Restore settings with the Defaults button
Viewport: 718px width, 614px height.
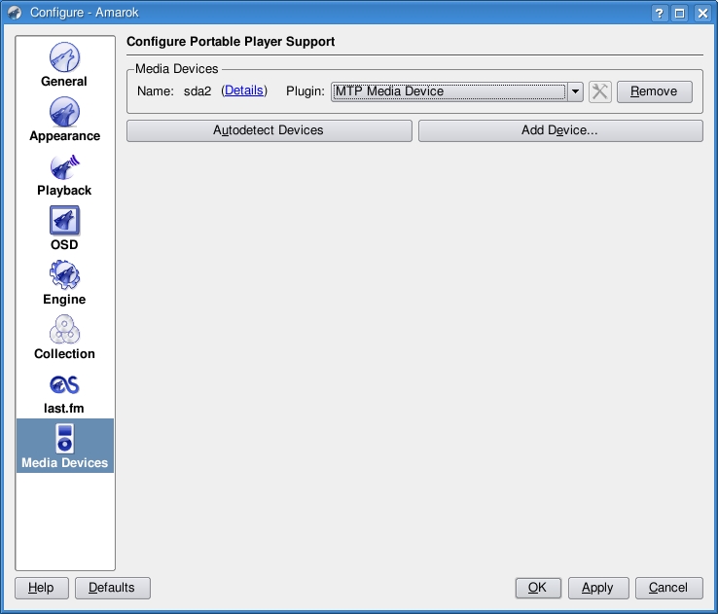click(x=112, y=588)
